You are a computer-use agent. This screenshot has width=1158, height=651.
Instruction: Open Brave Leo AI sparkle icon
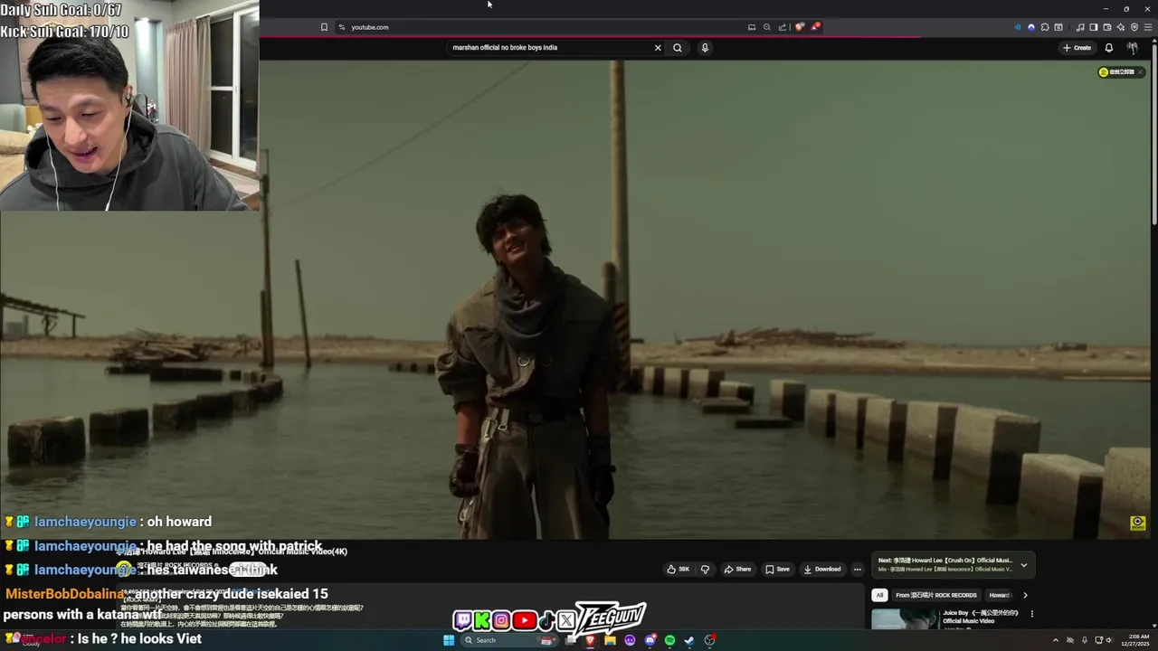[x=1121, y=27]
